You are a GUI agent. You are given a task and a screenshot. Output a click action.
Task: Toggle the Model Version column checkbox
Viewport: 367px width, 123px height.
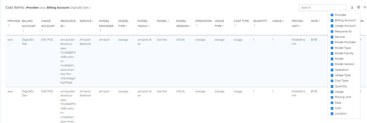pos(332,64)
